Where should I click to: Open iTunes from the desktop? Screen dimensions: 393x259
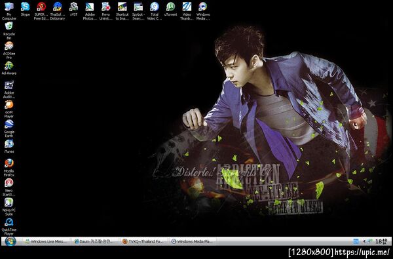pos(9,146)
